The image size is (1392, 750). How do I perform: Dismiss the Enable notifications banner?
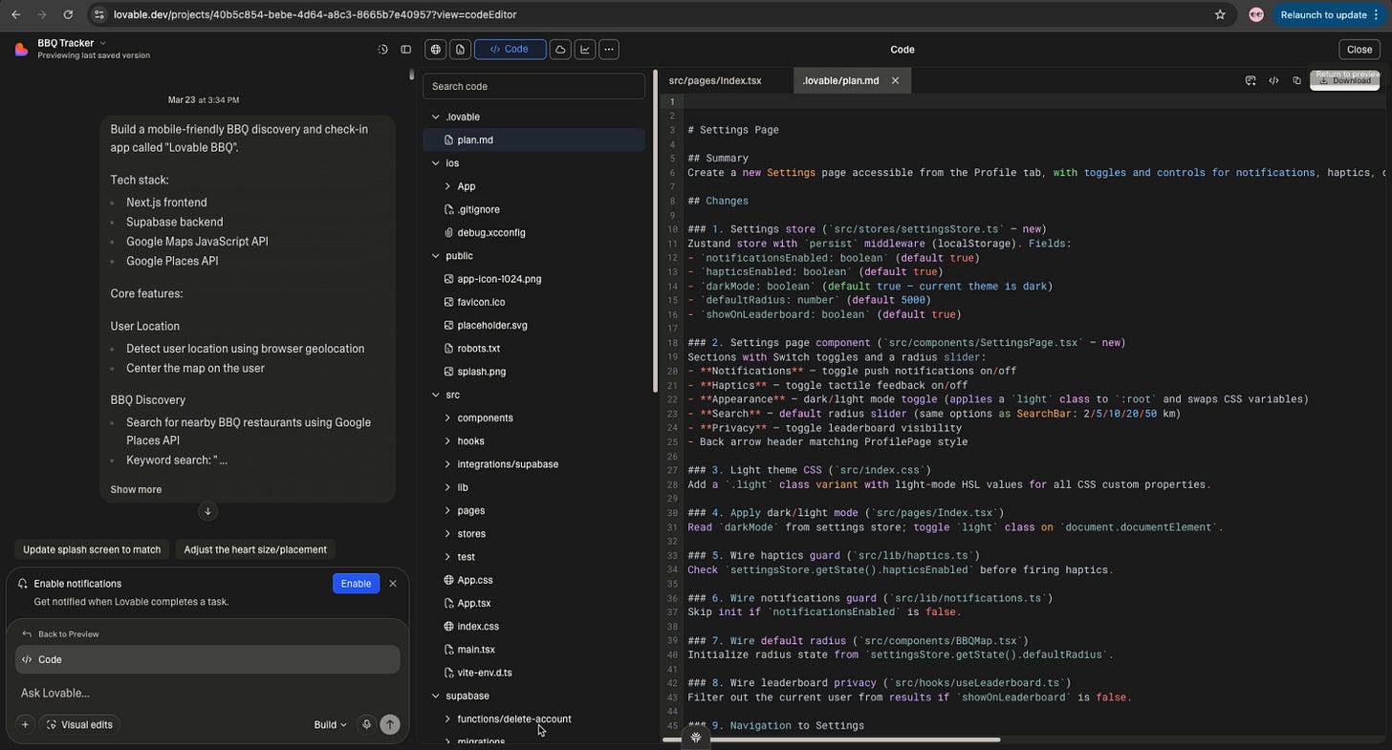point(392,584)
